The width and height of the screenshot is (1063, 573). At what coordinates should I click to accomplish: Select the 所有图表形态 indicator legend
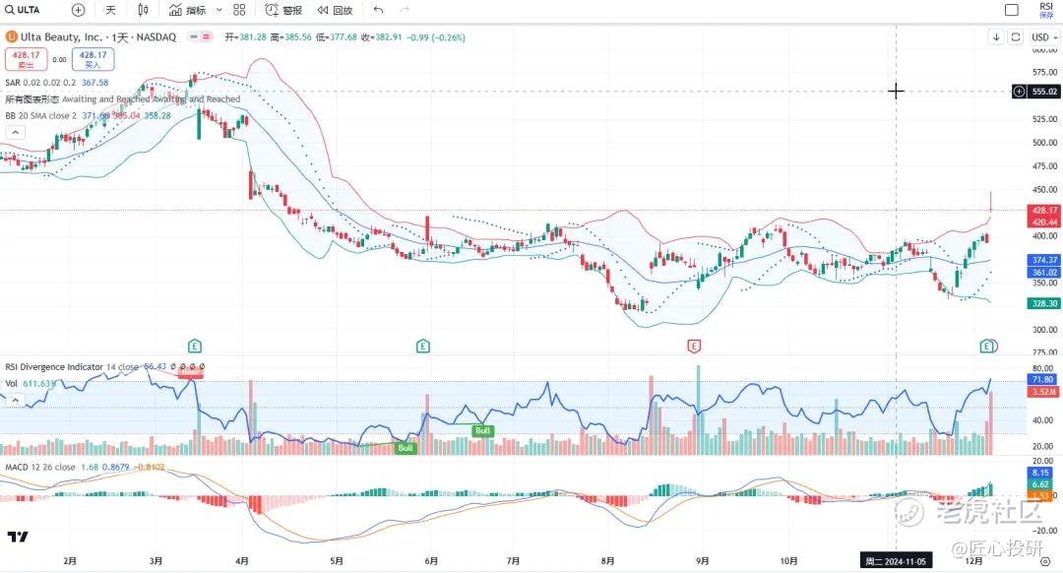tap(123, 99)
